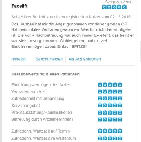The width and height of the screenshot is (141, 142).
Task: Click the Vertrauen zum Arzt label
Action: pos(29,91)
